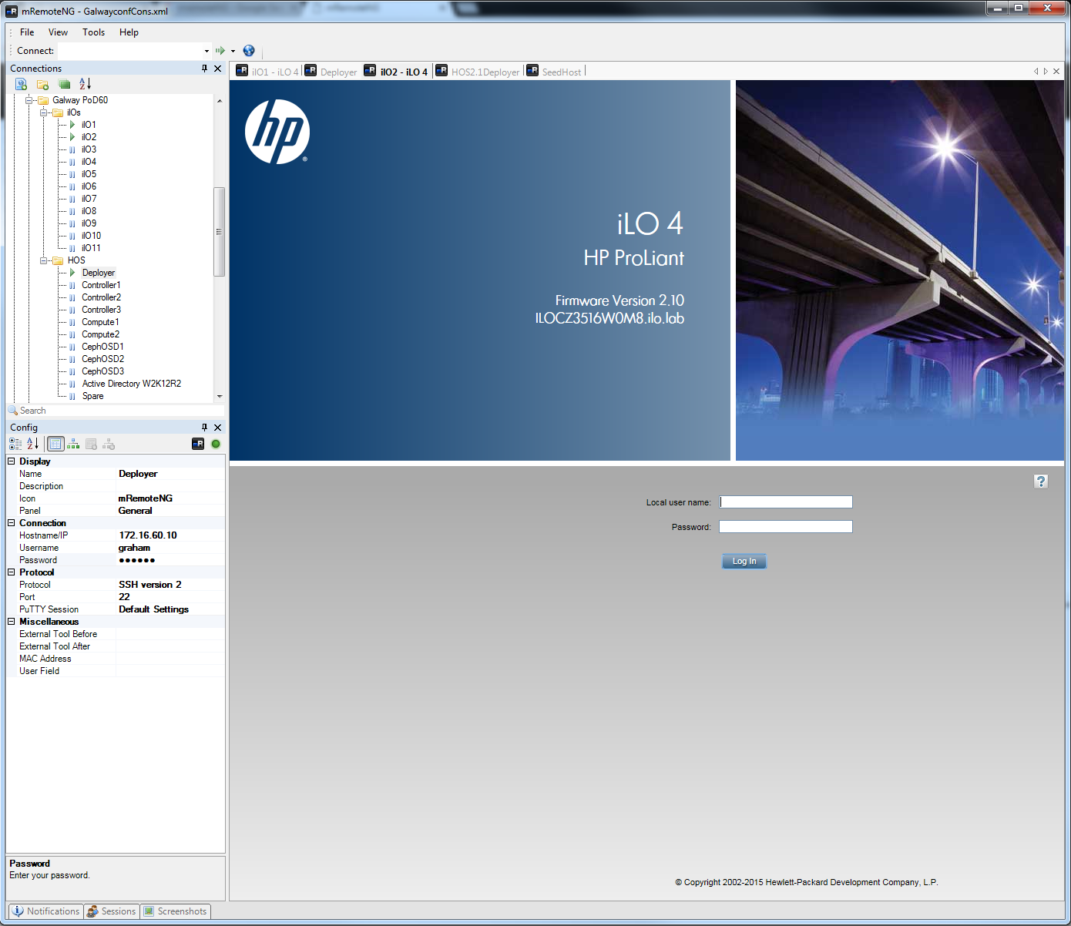Open the Screenshots panel tab
1071x926 pixels.
176,911
